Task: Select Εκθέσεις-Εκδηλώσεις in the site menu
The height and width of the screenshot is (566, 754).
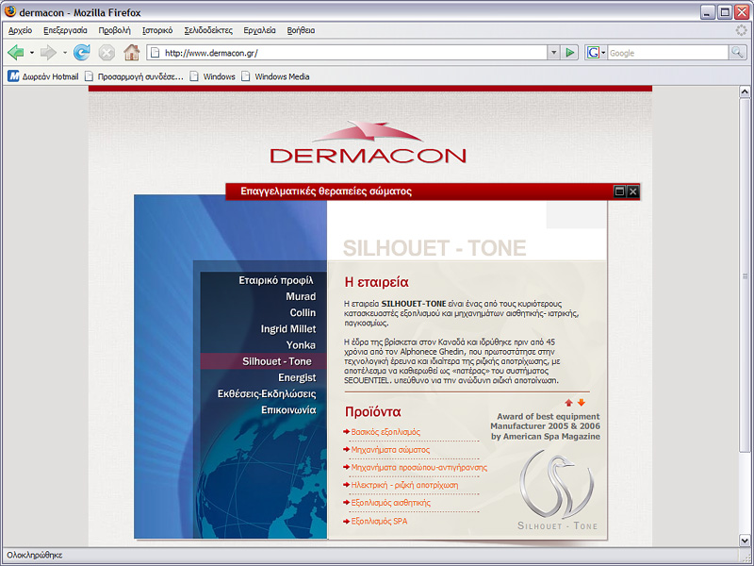Action: coord(267,393)
